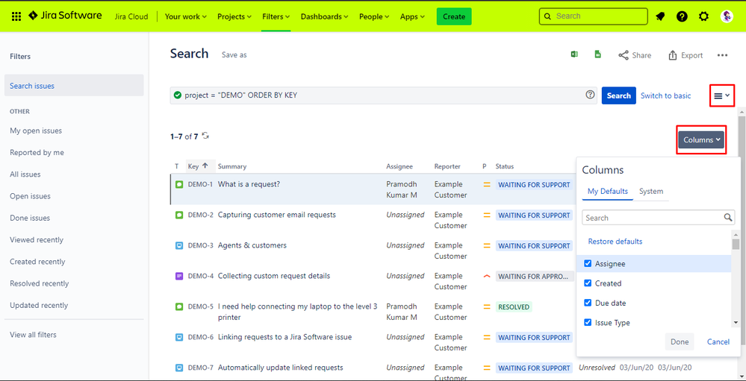The image size is (746, 381).
Task: Open the help question mark icon
Action: [x=682, y=16]
